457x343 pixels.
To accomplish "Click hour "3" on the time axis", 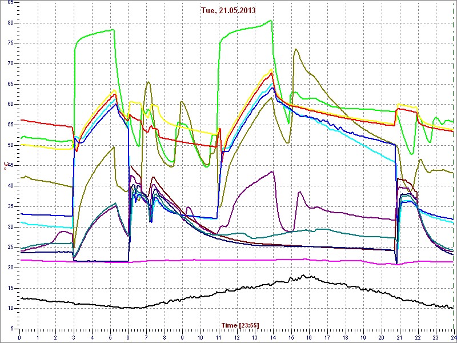I will click(x=74, y=337).
